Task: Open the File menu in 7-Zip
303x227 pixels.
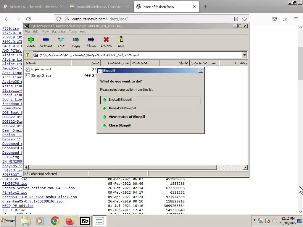Action: point(27,32)
